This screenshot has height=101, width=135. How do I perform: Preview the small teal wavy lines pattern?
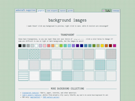78,76
